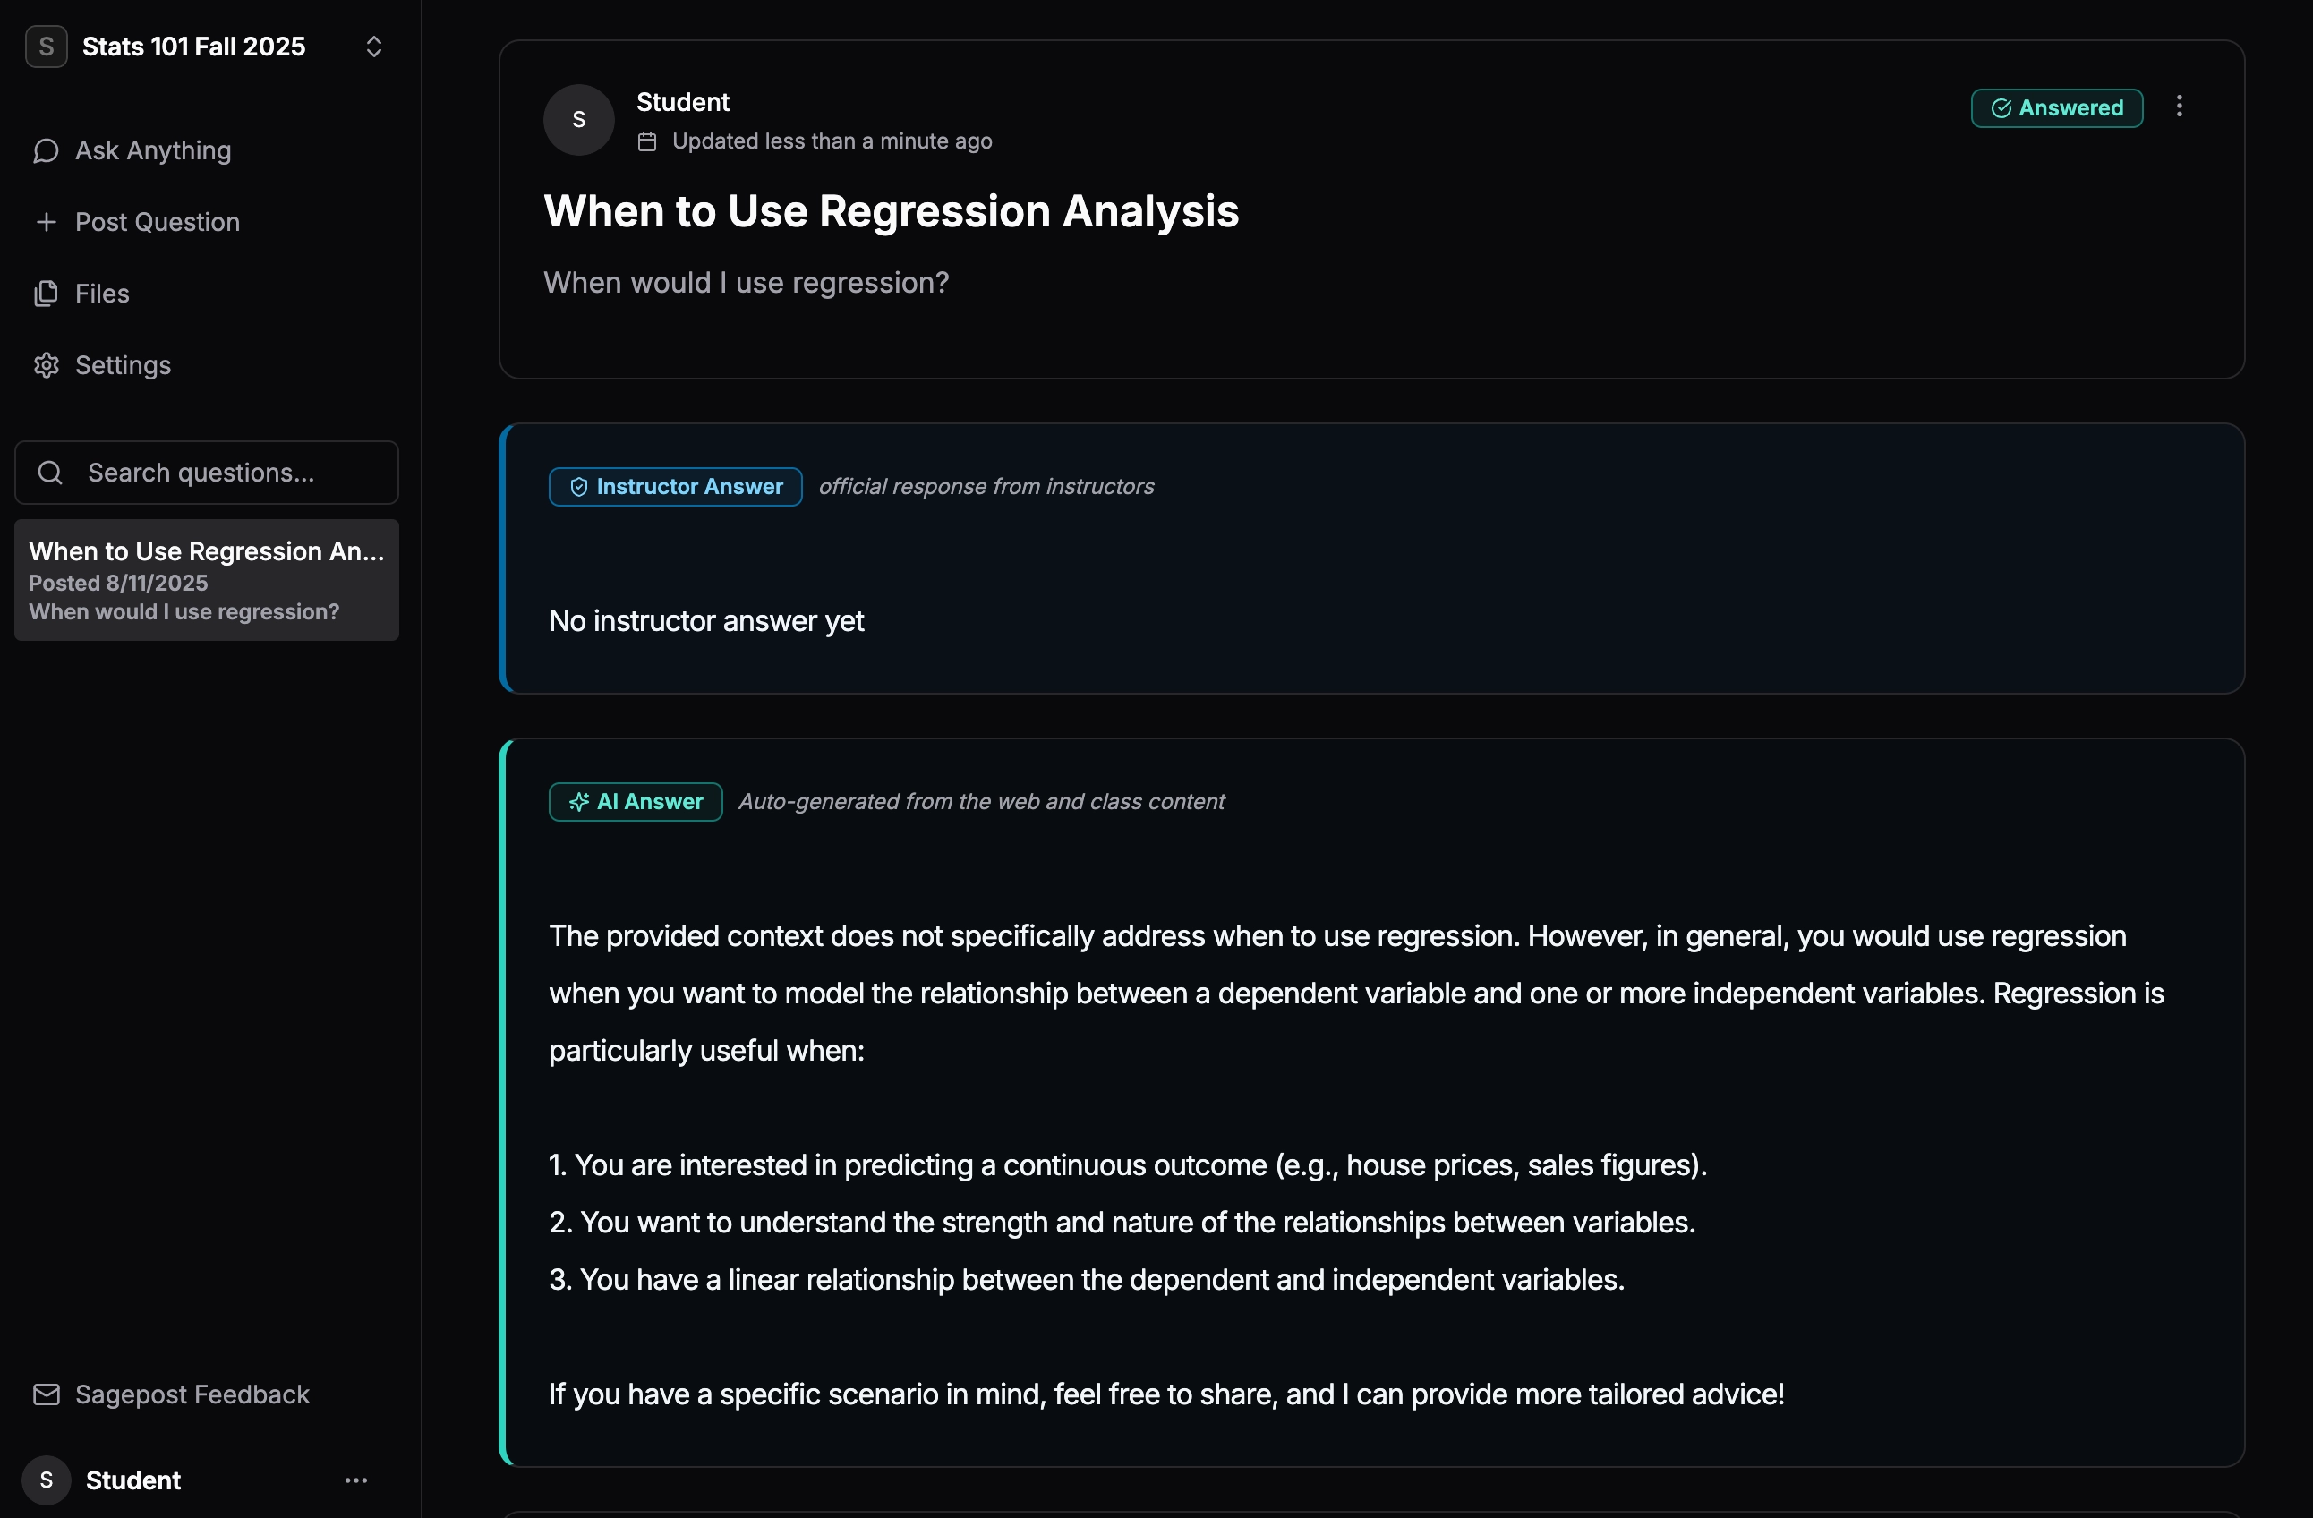Toggle the Answered status badge

pyautogui.click(x=2056, y=108)
